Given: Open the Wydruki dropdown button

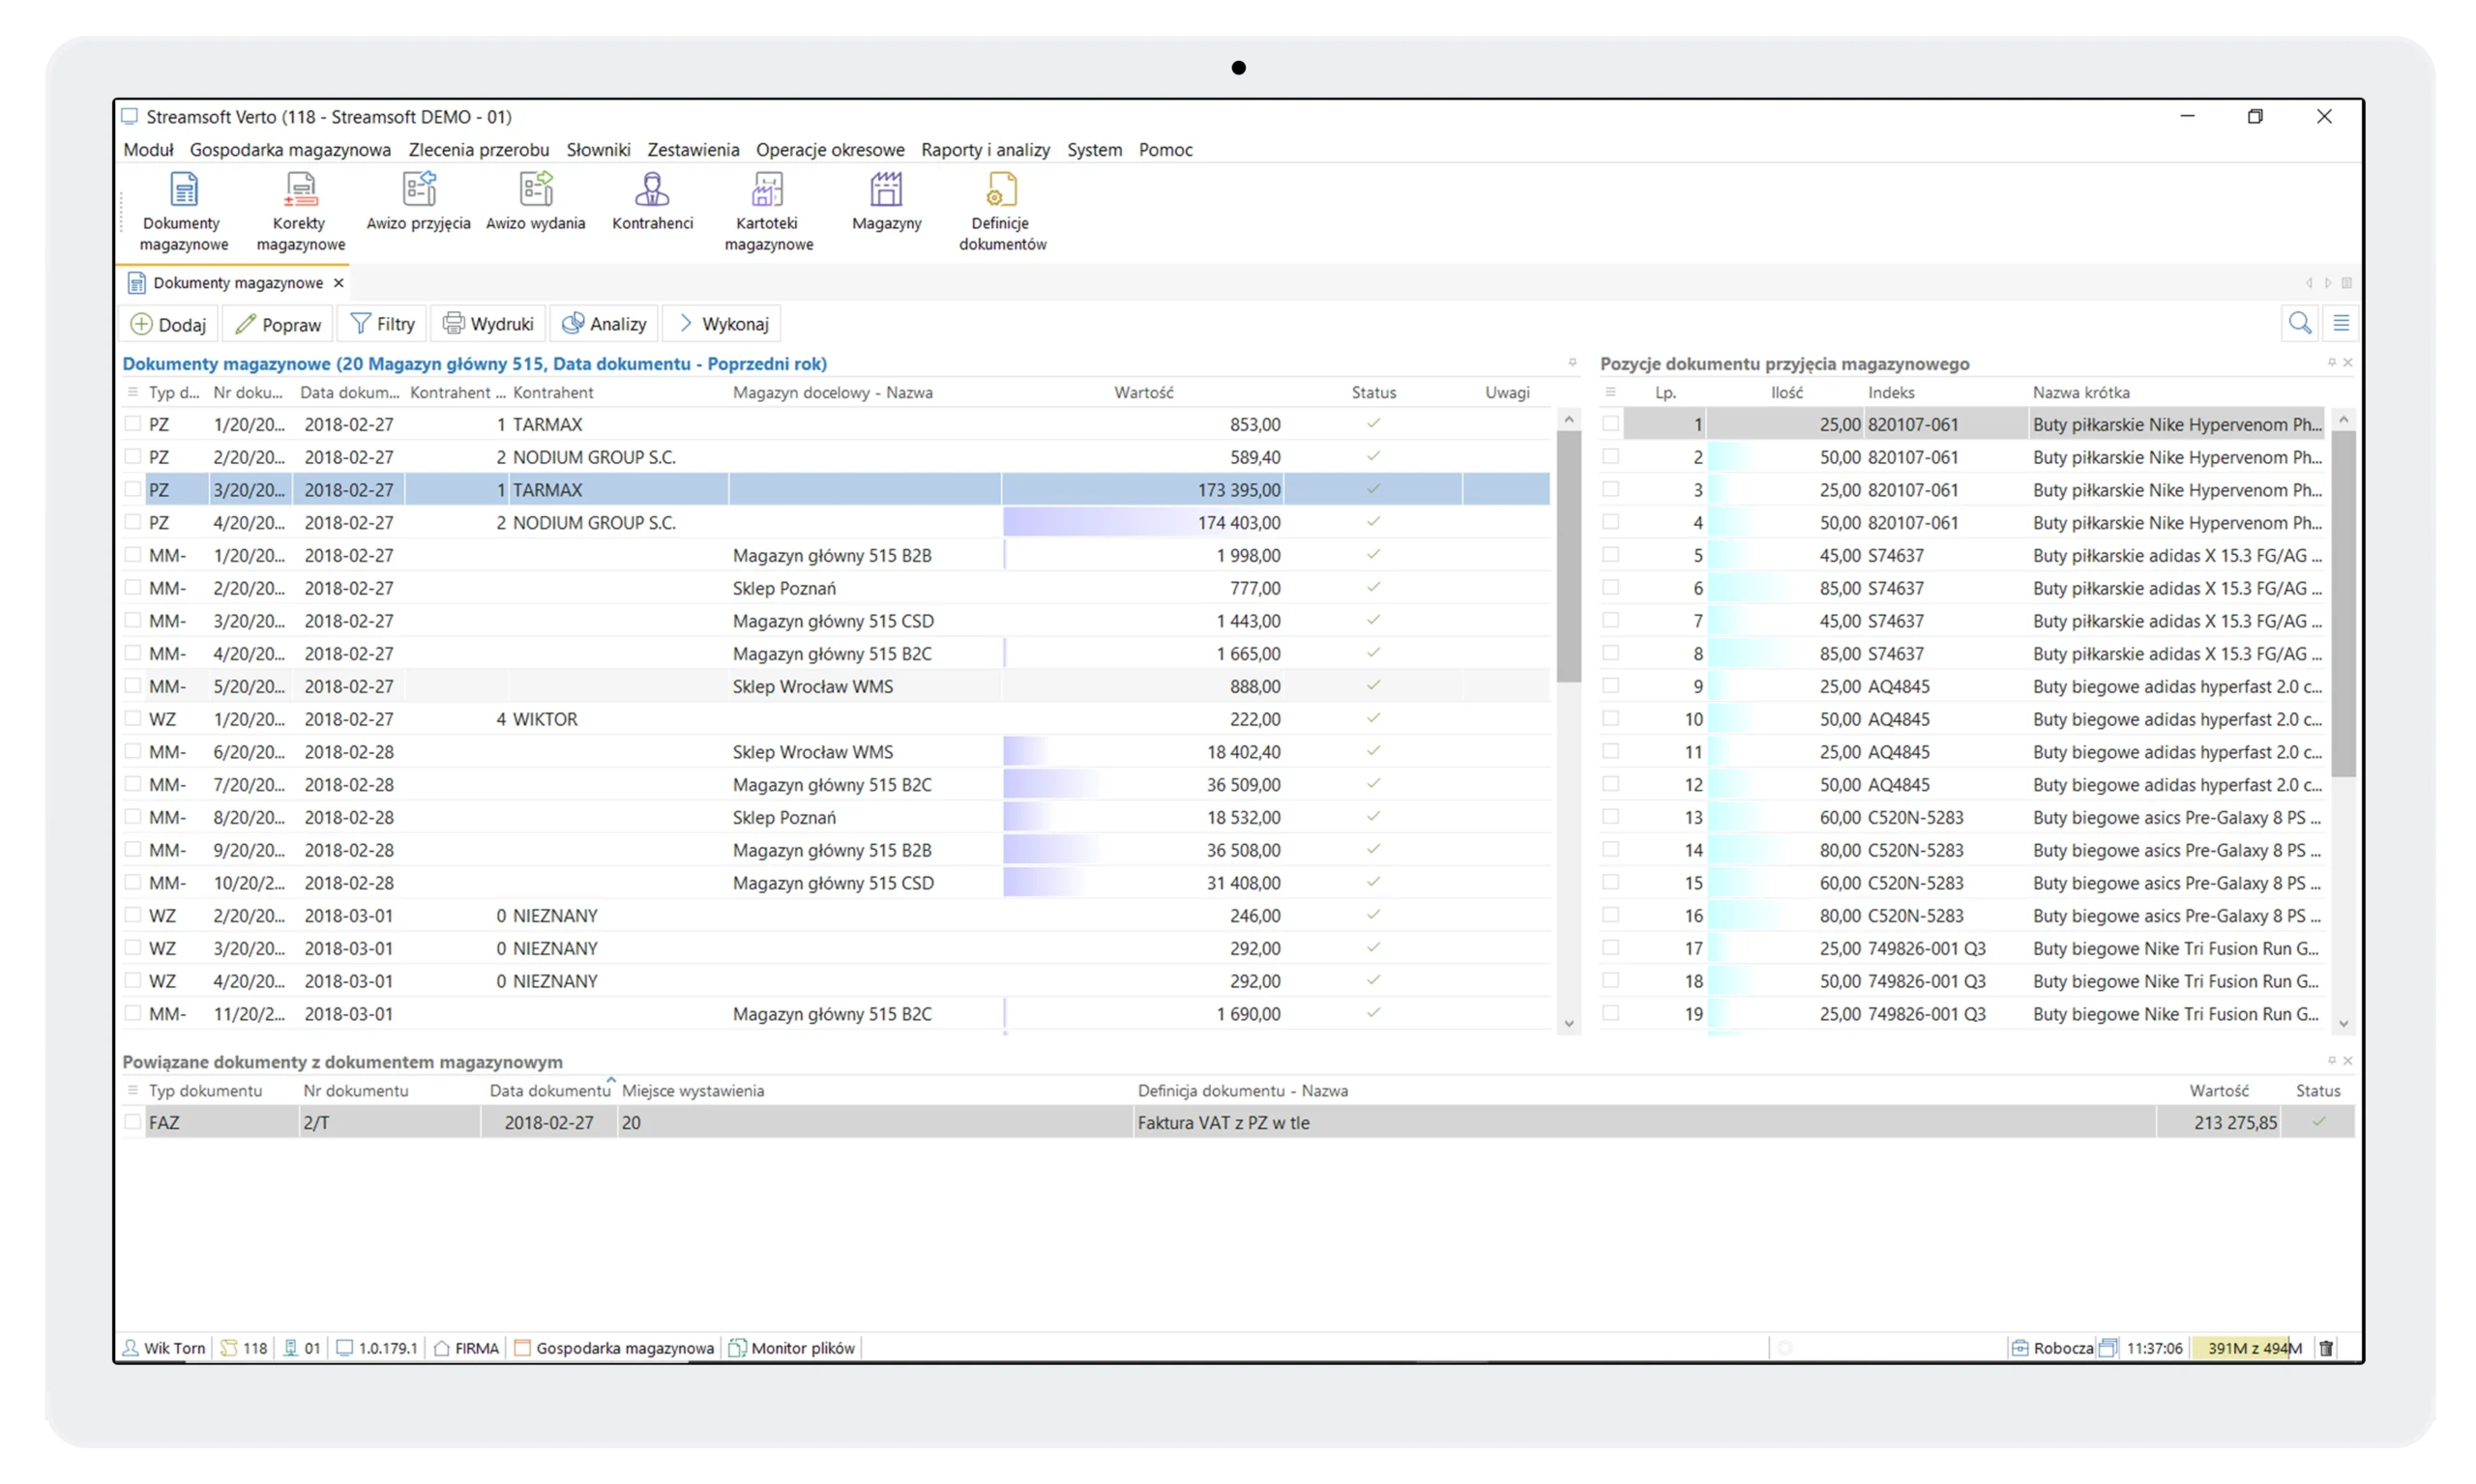Looking at the screenshot, I should 488,324.
